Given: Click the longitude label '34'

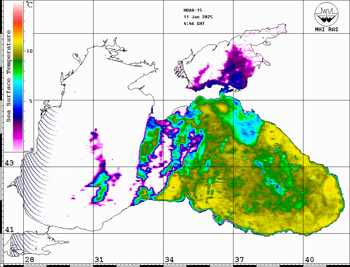Looking at the screenshot, I should click(169, 259).
